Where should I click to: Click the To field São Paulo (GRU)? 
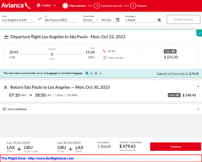(61, 20)
